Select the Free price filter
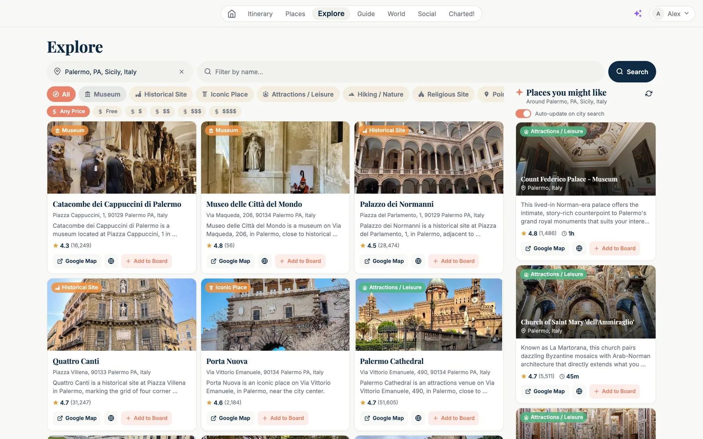 click(108, 112)
